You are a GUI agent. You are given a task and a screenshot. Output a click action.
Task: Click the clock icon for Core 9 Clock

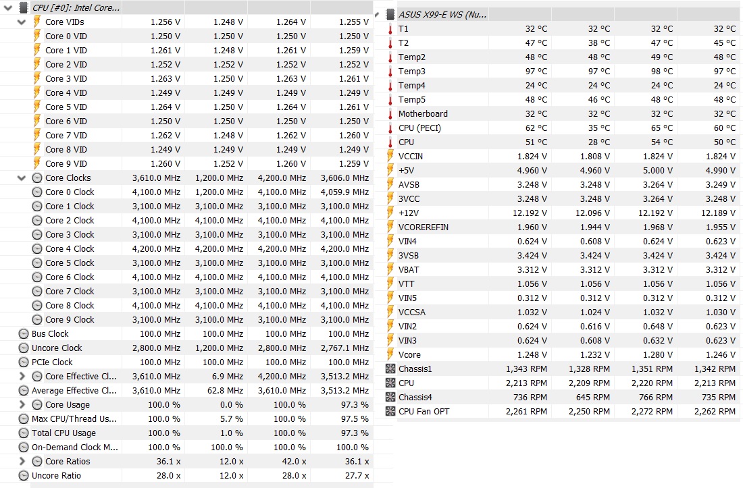tap(37, 320)
